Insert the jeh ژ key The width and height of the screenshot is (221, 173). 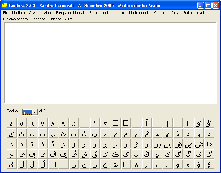pos(136,143)
